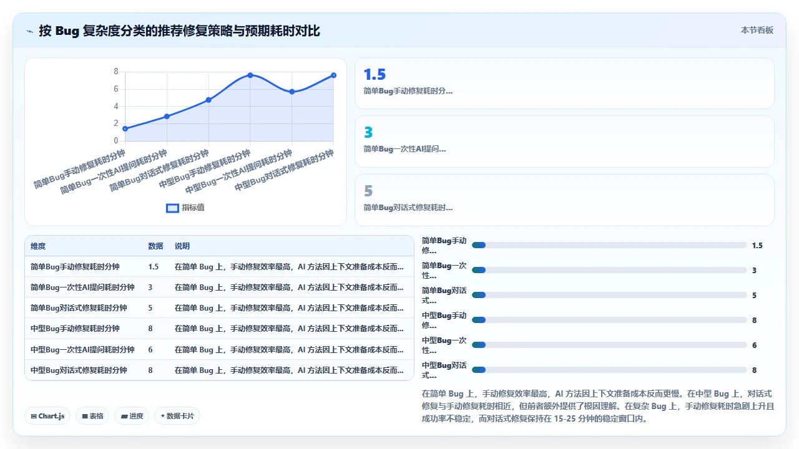Click progress bar for 中型Bug一次性

point(609,345)
